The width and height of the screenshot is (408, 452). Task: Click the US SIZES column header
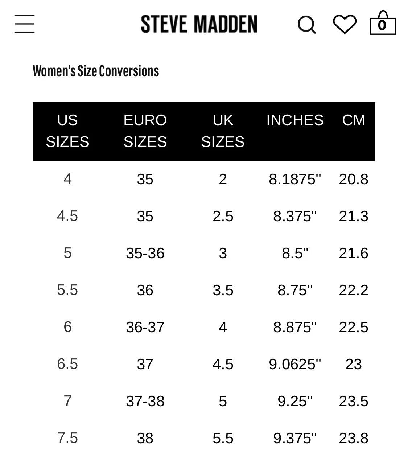(x=67, y=131)
